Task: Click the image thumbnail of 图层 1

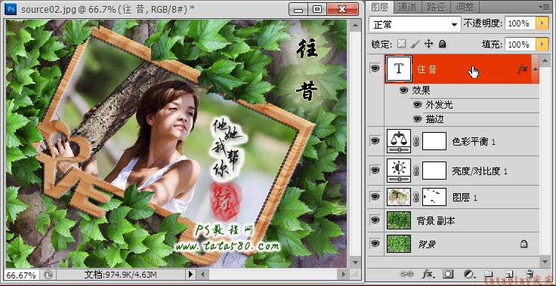Action: 399,197
